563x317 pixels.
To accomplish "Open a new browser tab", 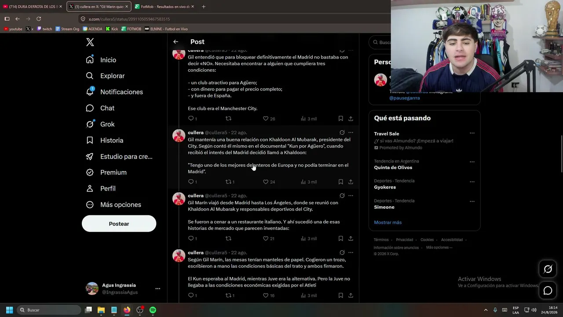I will (203, 7).
